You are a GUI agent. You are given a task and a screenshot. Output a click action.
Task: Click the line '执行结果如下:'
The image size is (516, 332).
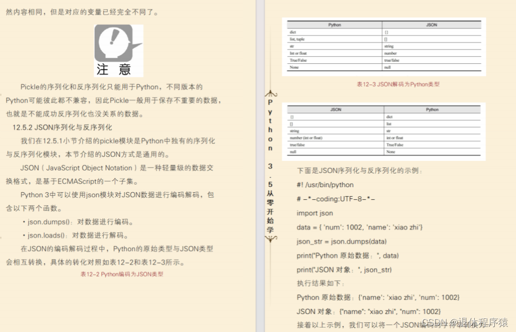(x=320, y=283)
